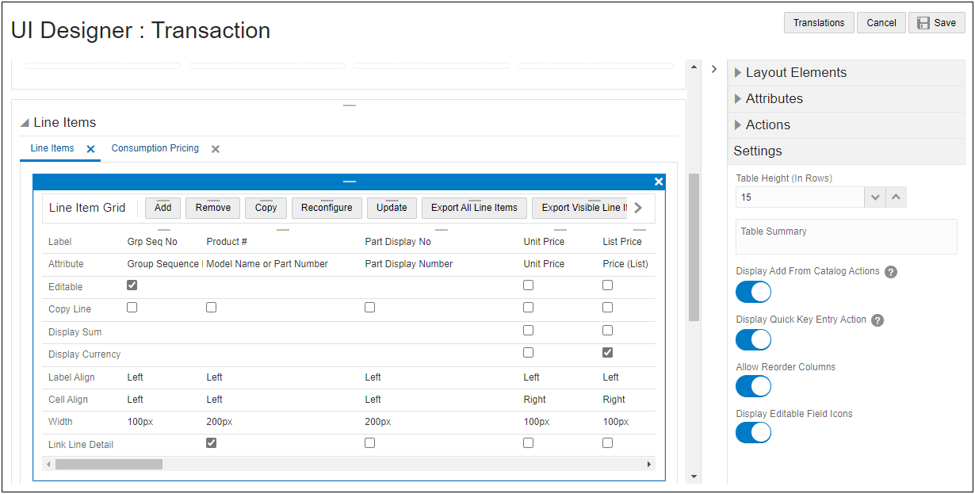The height and width of the screenshot is (494, 975).
Task: Click the Table Summary input field
Action: 846,236
